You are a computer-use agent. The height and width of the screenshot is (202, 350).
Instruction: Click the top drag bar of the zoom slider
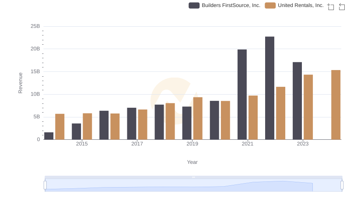[193, 177]
